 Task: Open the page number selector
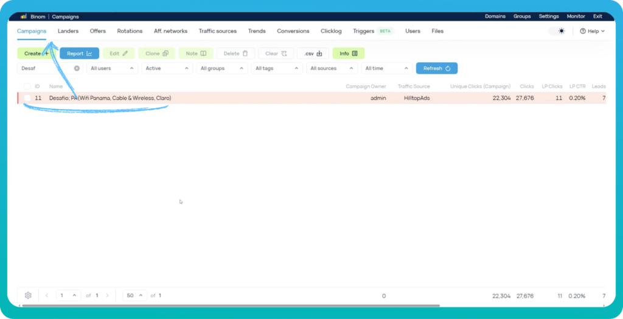click(68, 295)
